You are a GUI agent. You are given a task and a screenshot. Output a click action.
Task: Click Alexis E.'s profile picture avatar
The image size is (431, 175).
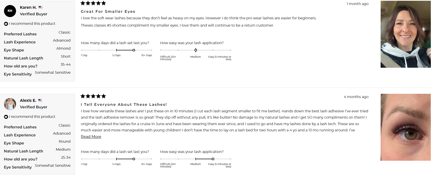coord(10,104)
